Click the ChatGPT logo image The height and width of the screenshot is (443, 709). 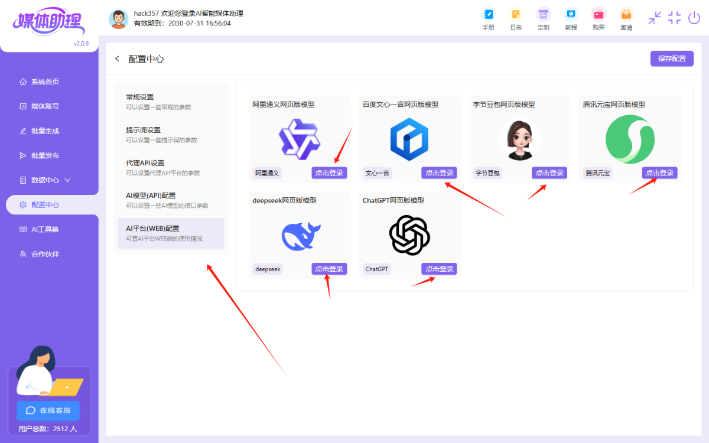click(x=409, y=234)
